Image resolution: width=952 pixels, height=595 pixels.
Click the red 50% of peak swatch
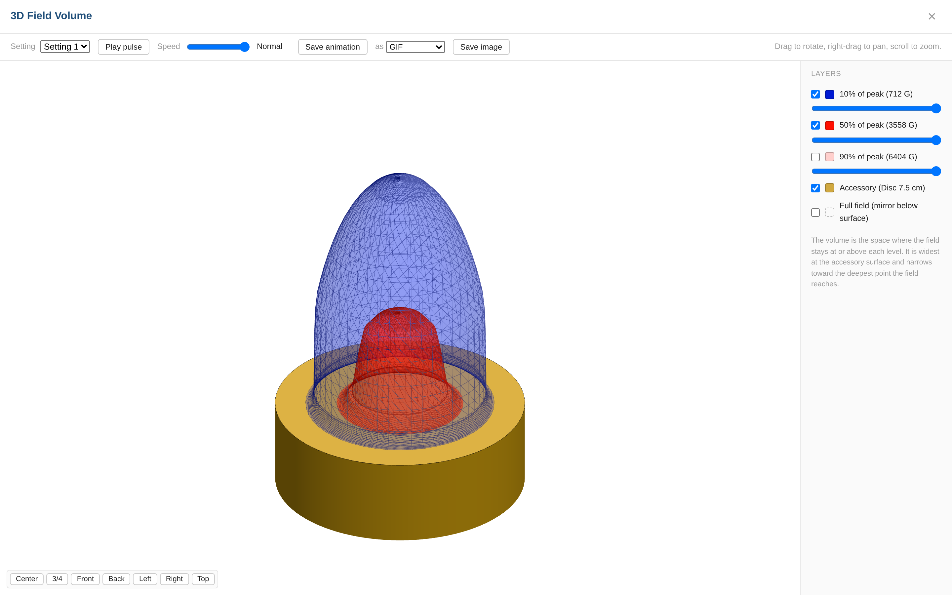[x=830, y=126]
